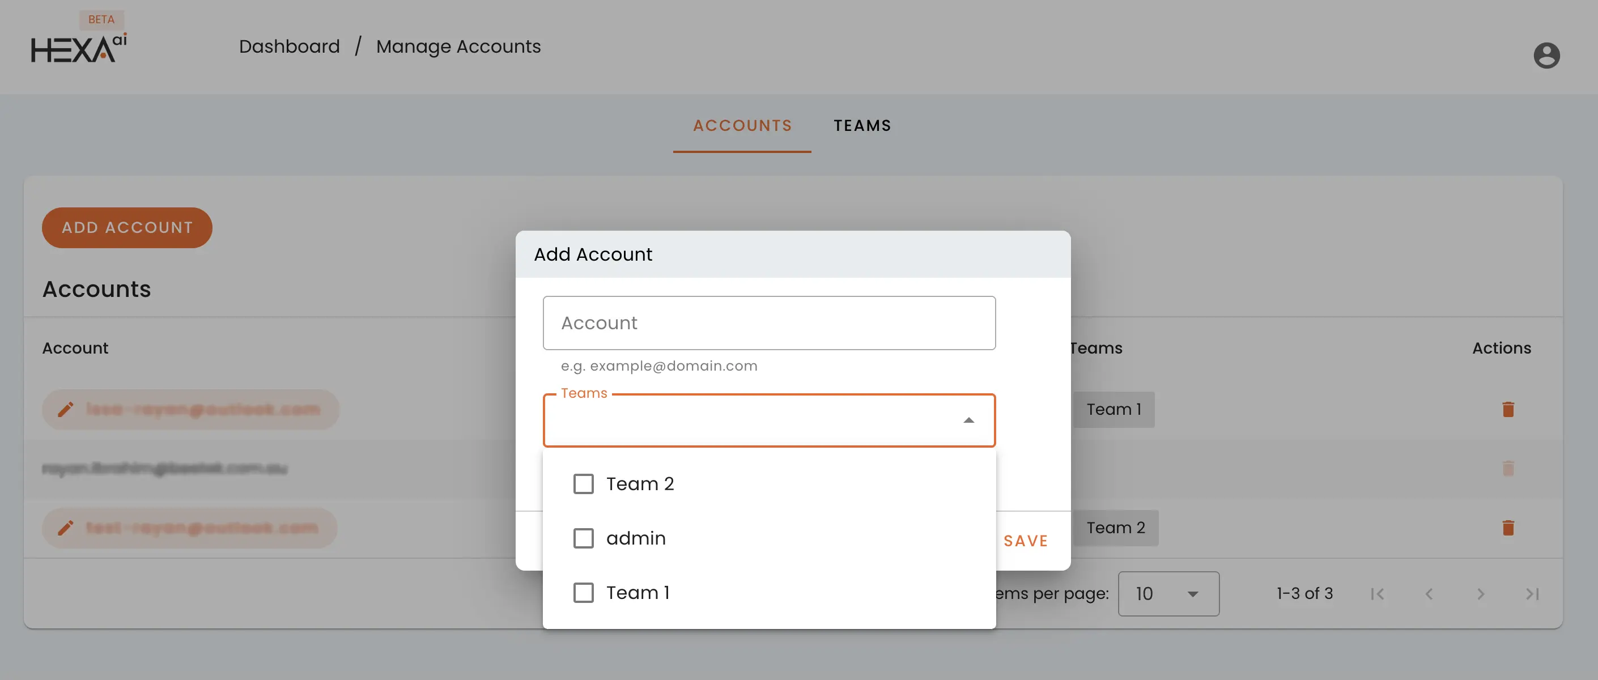This screenshot has height=680, width=1598.
Task: Check the Team 2 checkbox
Action: coord(583,484)
